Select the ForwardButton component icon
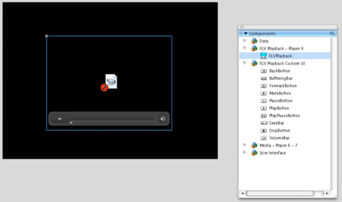Viewport: 342px width, 202px height. [264, 86]
